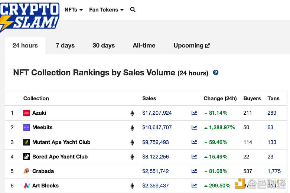
Task: Click Ethereum icon in Art Blocks row
Action: pos(132,186)
